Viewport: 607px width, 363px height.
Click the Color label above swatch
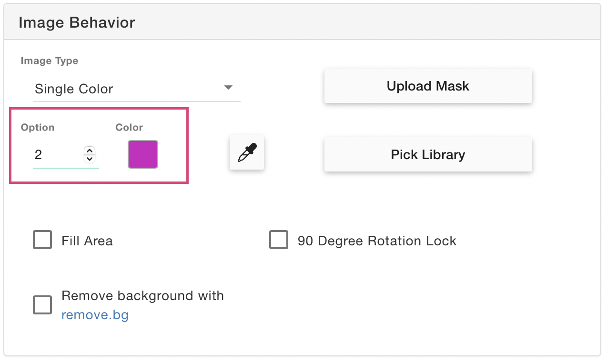129,127
